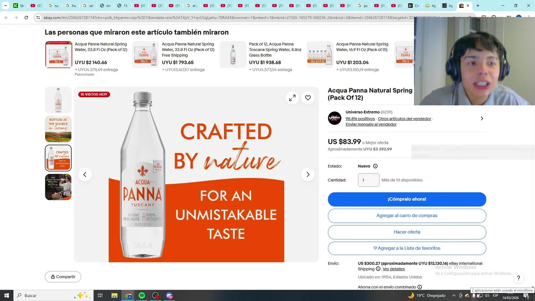
Task: Go back in browser history
Action: tap(6, 18)
